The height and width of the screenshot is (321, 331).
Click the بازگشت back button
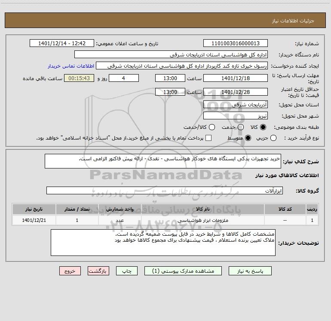coord(98,271)
